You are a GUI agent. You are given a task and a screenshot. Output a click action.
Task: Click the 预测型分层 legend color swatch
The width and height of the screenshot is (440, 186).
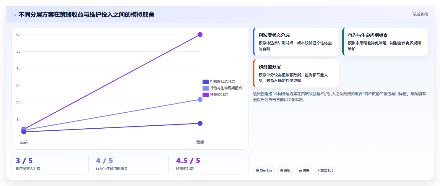pos(206,95)
